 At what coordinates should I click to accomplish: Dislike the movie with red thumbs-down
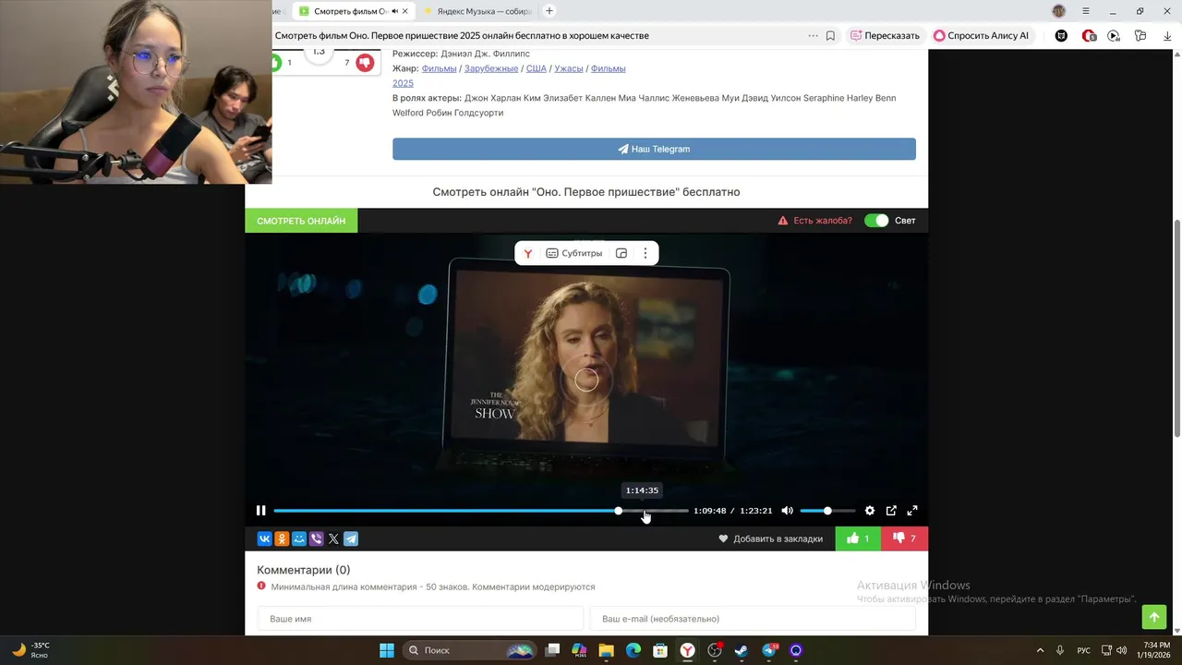coord(905,538)
